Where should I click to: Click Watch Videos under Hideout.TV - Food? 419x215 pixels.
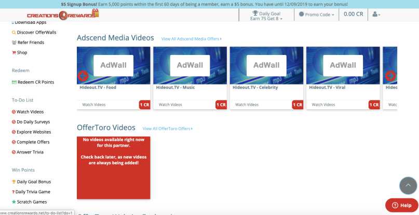(94, 105)
